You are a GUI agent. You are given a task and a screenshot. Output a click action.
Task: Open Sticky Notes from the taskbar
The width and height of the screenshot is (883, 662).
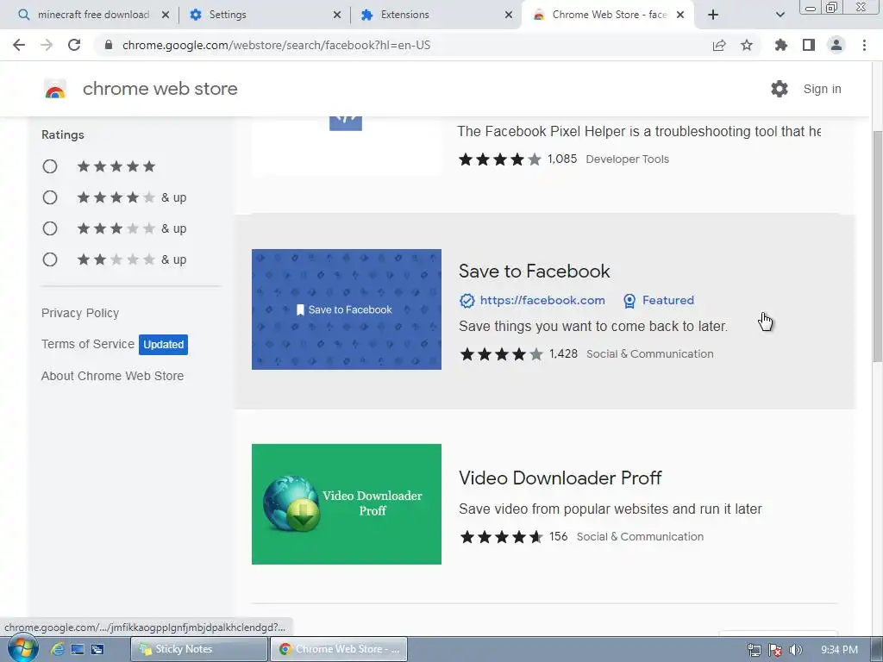pos(199,649)
